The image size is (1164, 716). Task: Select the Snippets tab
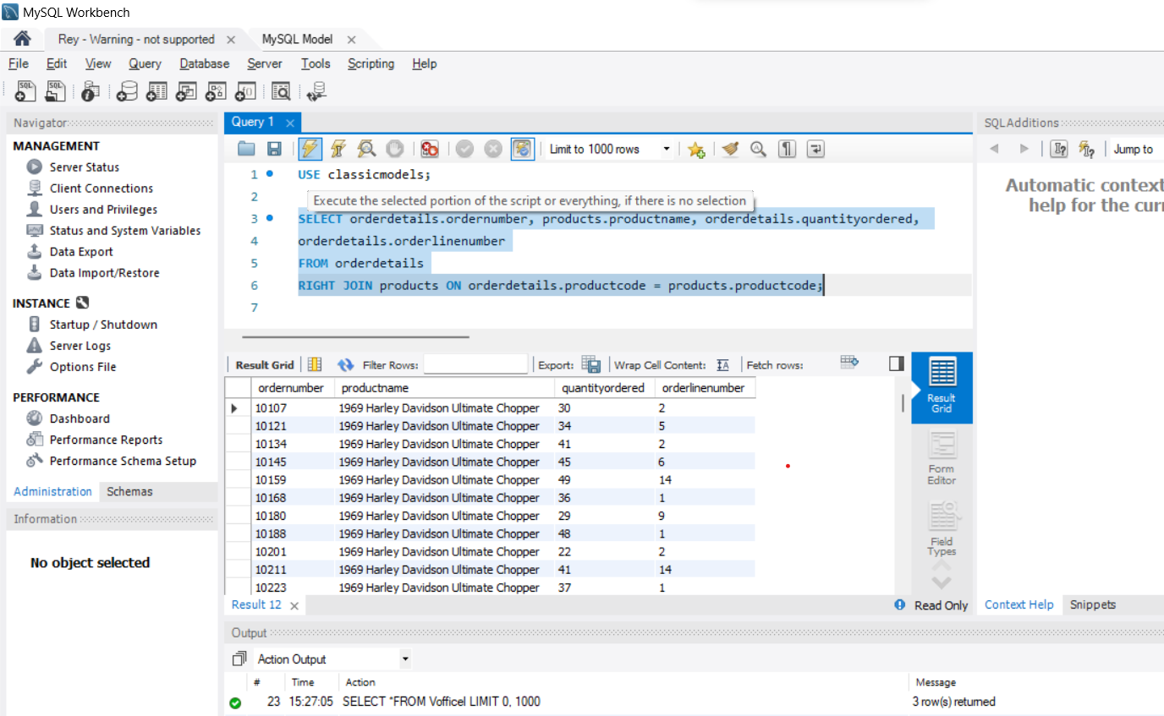tap(1093, 604)
